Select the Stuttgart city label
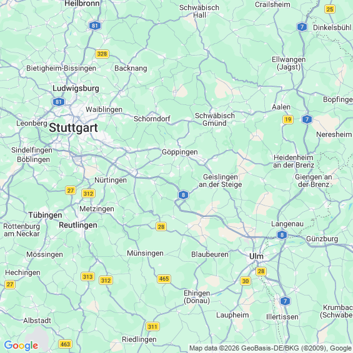The height and width of the screenshot is (353, 353). point(73,128)
